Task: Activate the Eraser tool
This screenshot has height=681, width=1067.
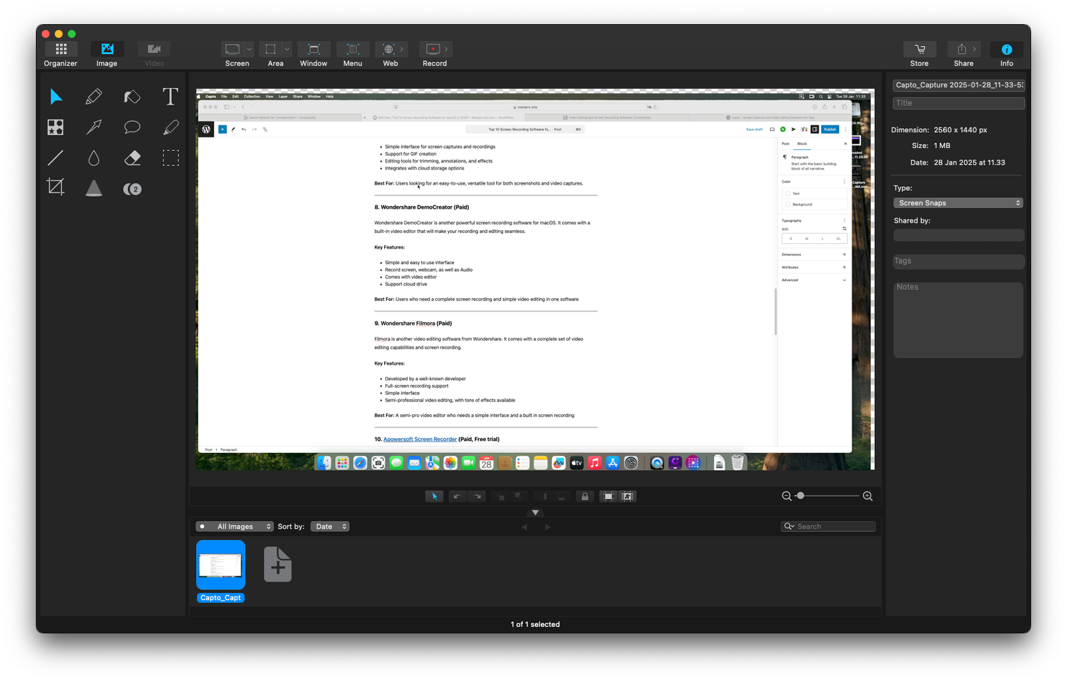Action: [x=132, y=158]
